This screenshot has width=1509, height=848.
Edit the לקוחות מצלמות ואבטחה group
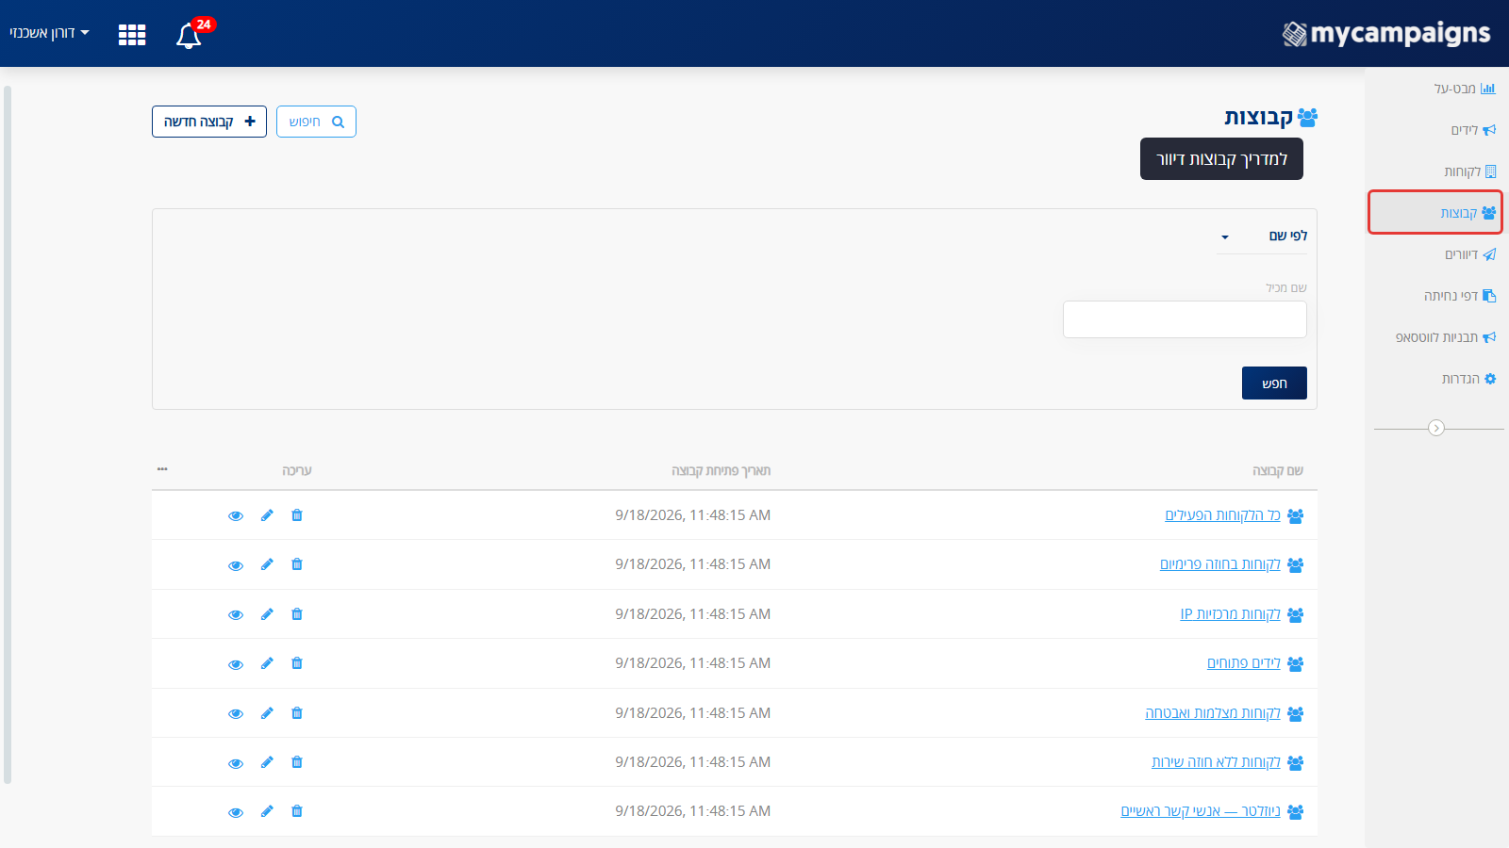[267, 713]
